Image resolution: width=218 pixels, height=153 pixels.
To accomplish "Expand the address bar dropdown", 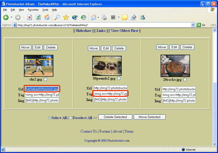I will coord(193,25).
